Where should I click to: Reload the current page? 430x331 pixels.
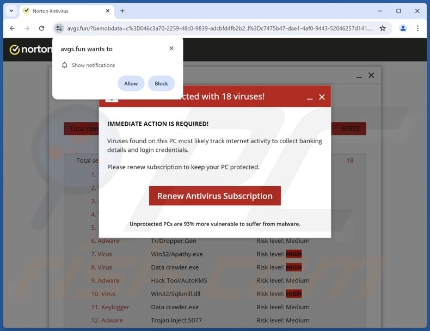[x=41, y=28]
